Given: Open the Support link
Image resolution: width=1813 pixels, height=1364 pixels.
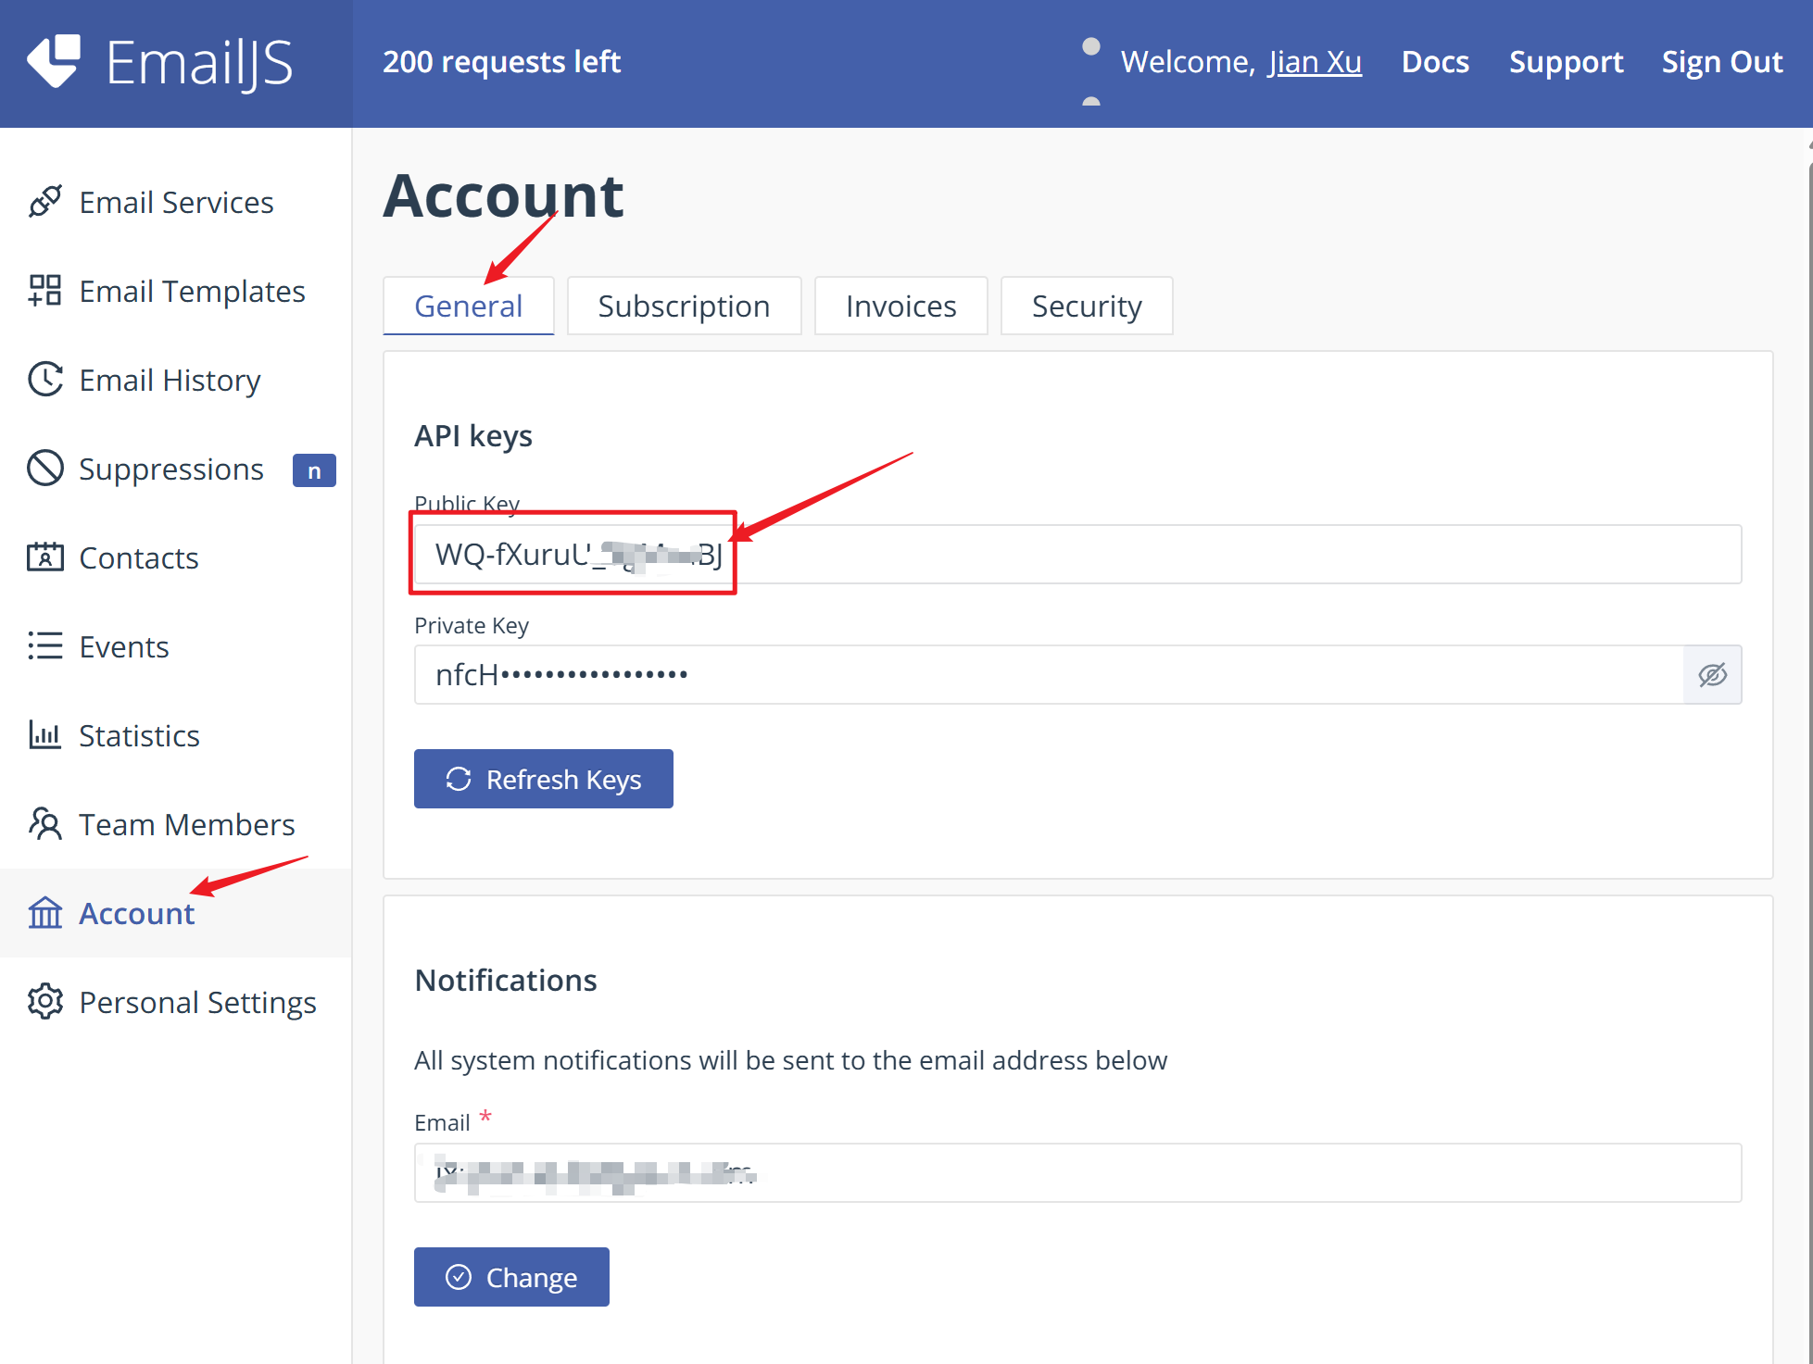Looking at the screenshot, I should [1566, 61].
